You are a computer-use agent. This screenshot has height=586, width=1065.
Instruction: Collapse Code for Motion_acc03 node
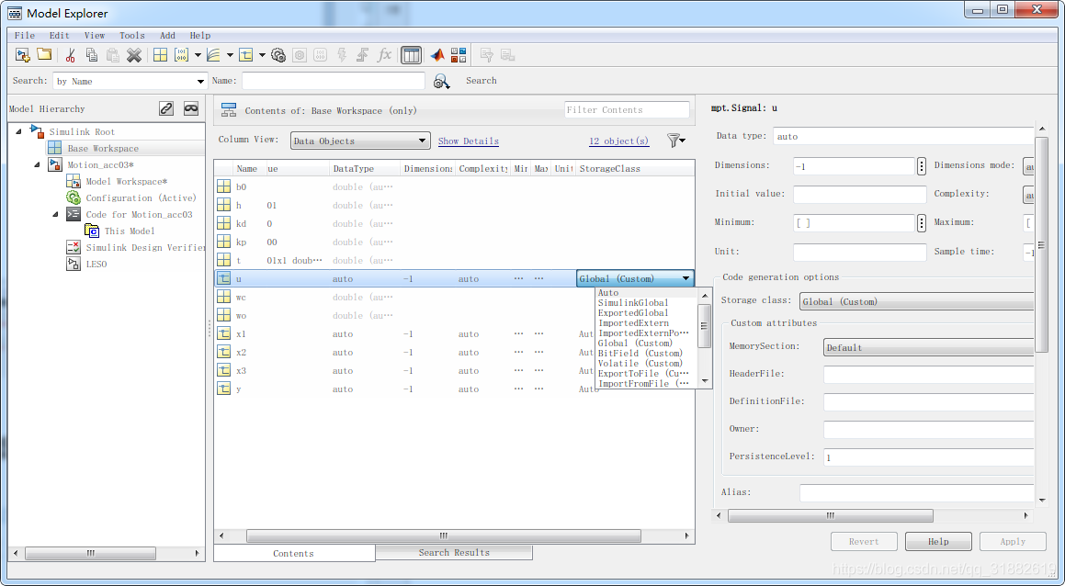[55, 214]
